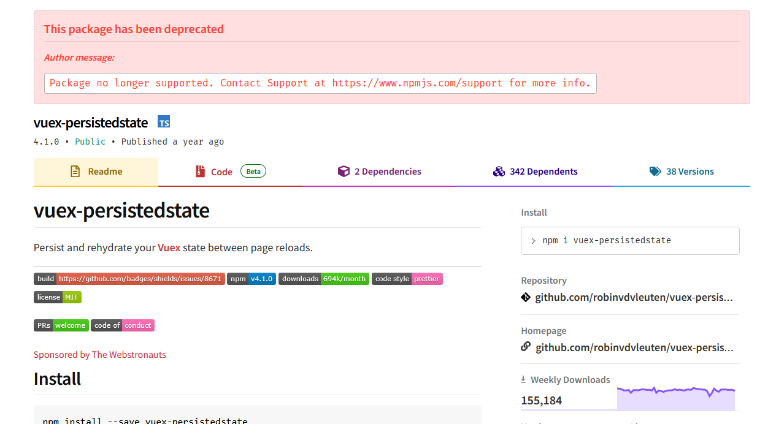Copy the npm i vuex-persistedstate command
The height and width of the screenshot is (424, 768).
[x=630, y=241]
